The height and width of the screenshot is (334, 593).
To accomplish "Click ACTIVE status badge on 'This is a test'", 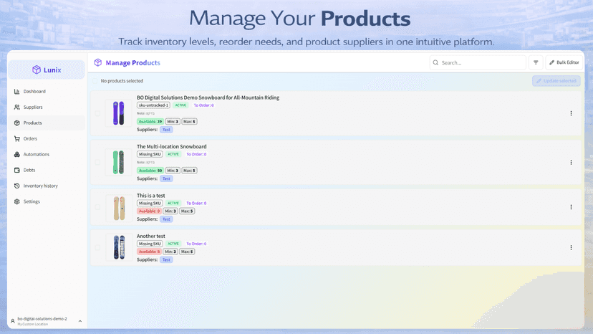I will (173, 203).
